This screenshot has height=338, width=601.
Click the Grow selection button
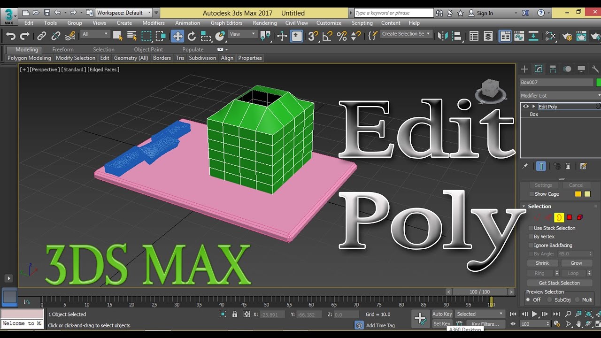[x=576, y=263]
